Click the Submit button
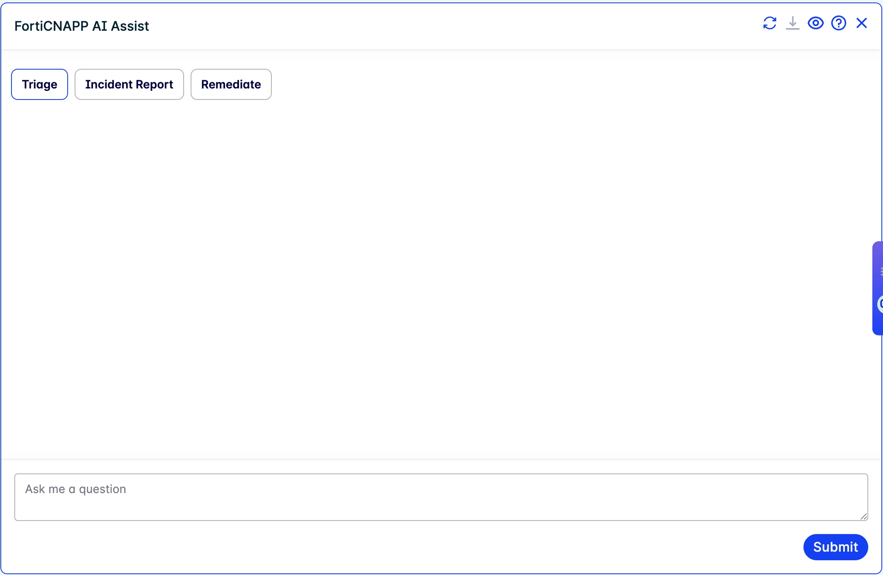 (x=835, y=547)
